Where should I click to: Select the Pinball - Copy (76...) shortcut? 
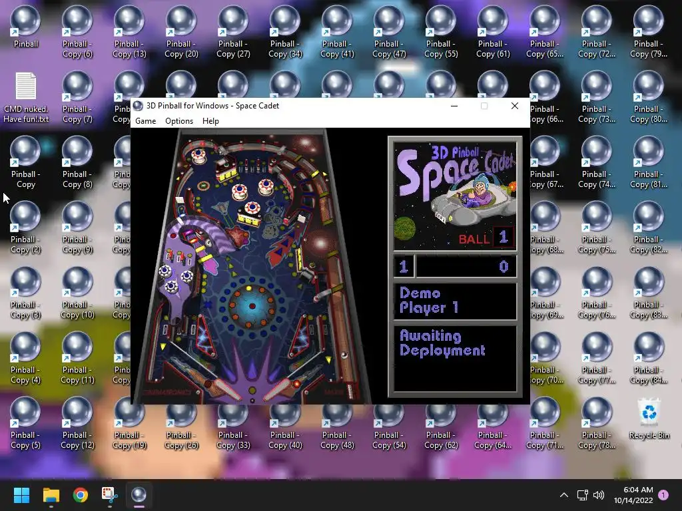click(x=597, y=293)
